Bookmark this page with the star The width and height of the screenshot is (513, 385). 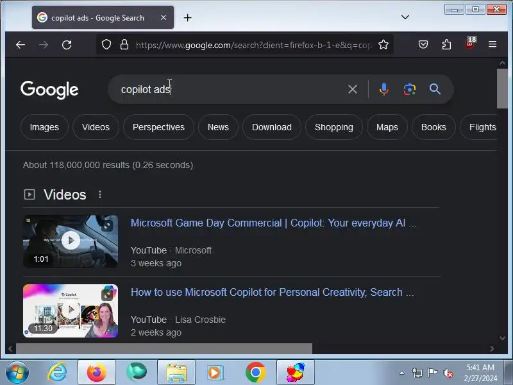pyautogui.click(x=383, y=44)
